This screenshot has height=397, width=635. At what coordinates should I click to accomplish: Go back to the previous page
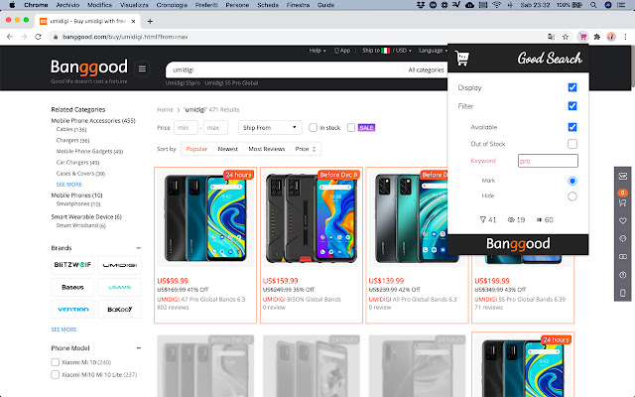(x=10, y=37)
